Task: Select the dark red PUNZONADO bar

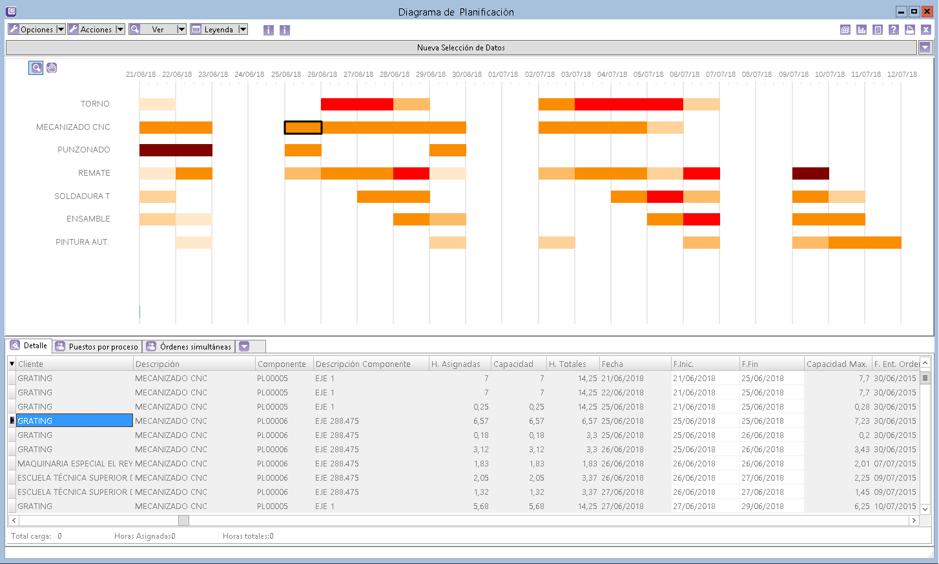Action: pos(176,151)
